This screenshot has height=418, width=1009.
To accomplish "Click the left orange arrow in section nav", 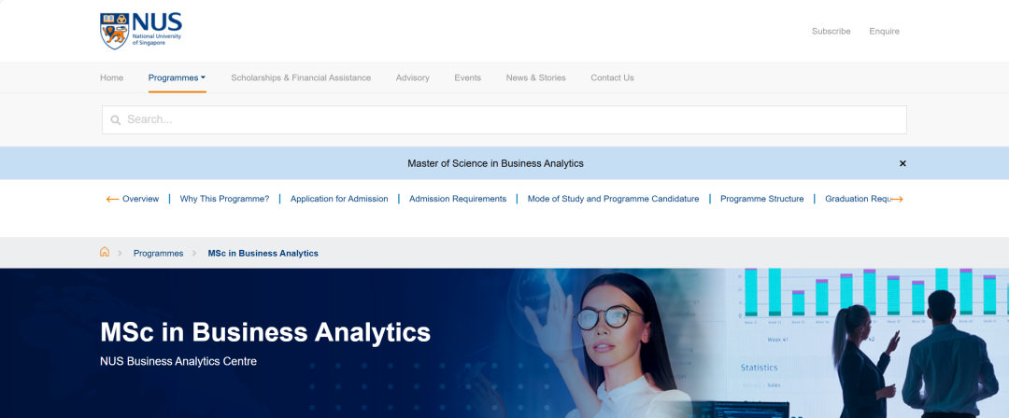I will [112, 200].
